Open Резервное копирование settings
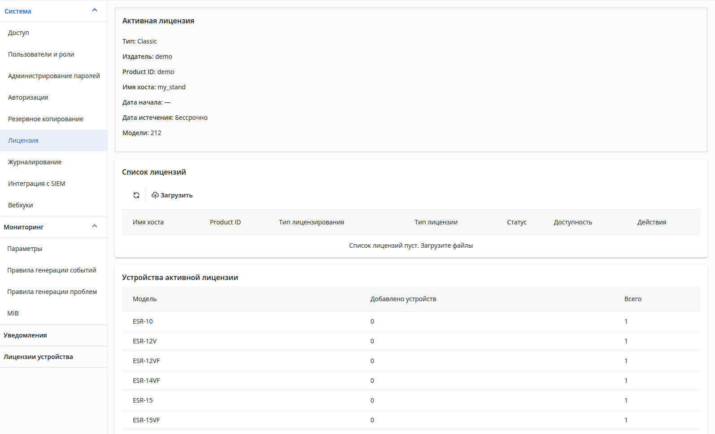The image size is (715, 434). click(x=53, y=119)
